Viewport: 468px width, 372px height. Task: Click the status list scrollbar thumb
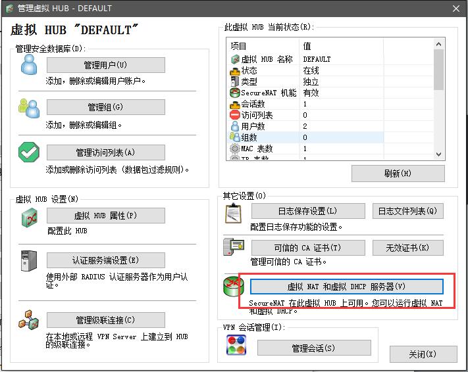coord(438,70)
